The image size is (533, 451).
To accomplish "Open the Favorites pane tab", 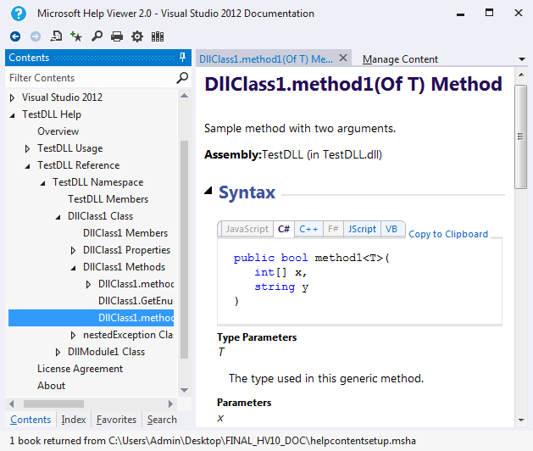I will pos(116,420).
